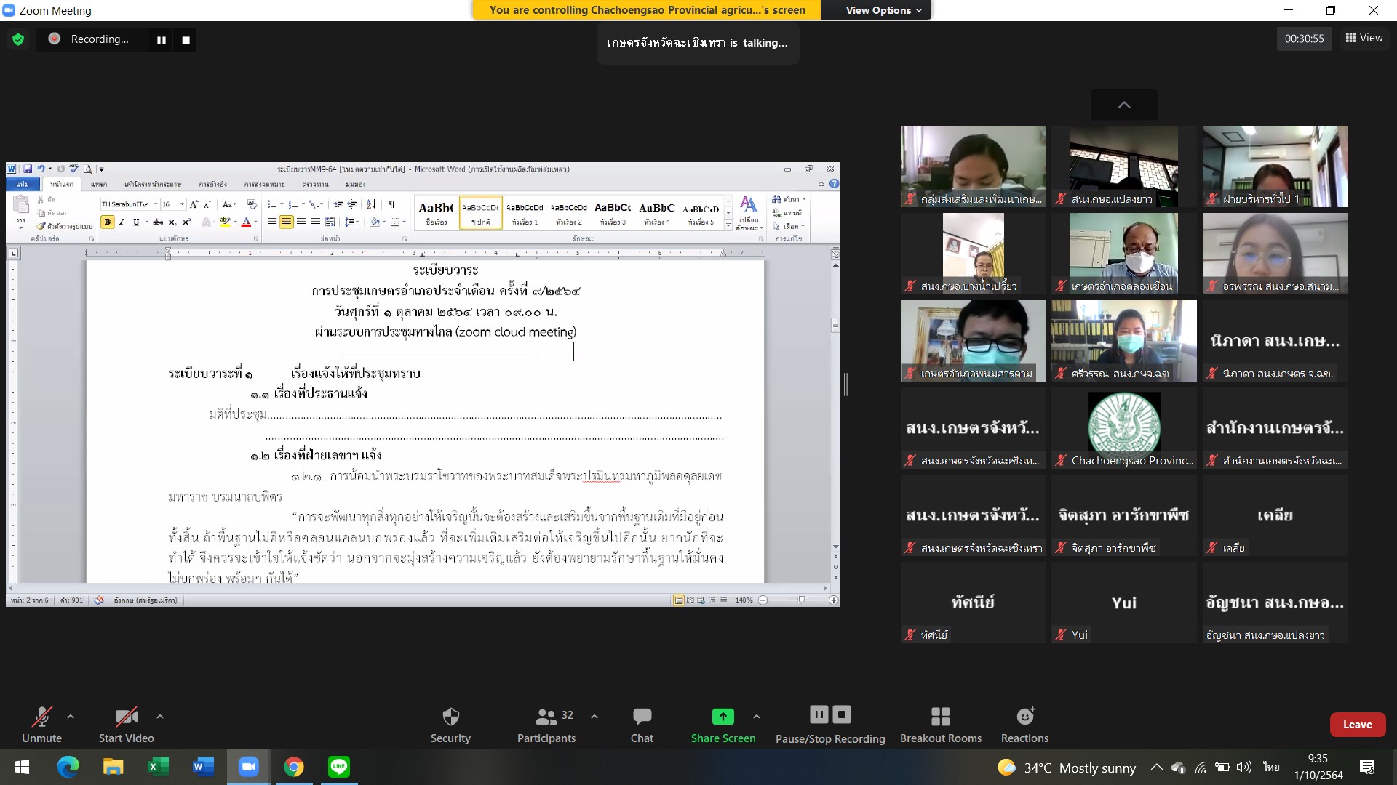Screen dimensions: 1397x785
Task: Open the View Options dropdown
Action: point(883,10)
